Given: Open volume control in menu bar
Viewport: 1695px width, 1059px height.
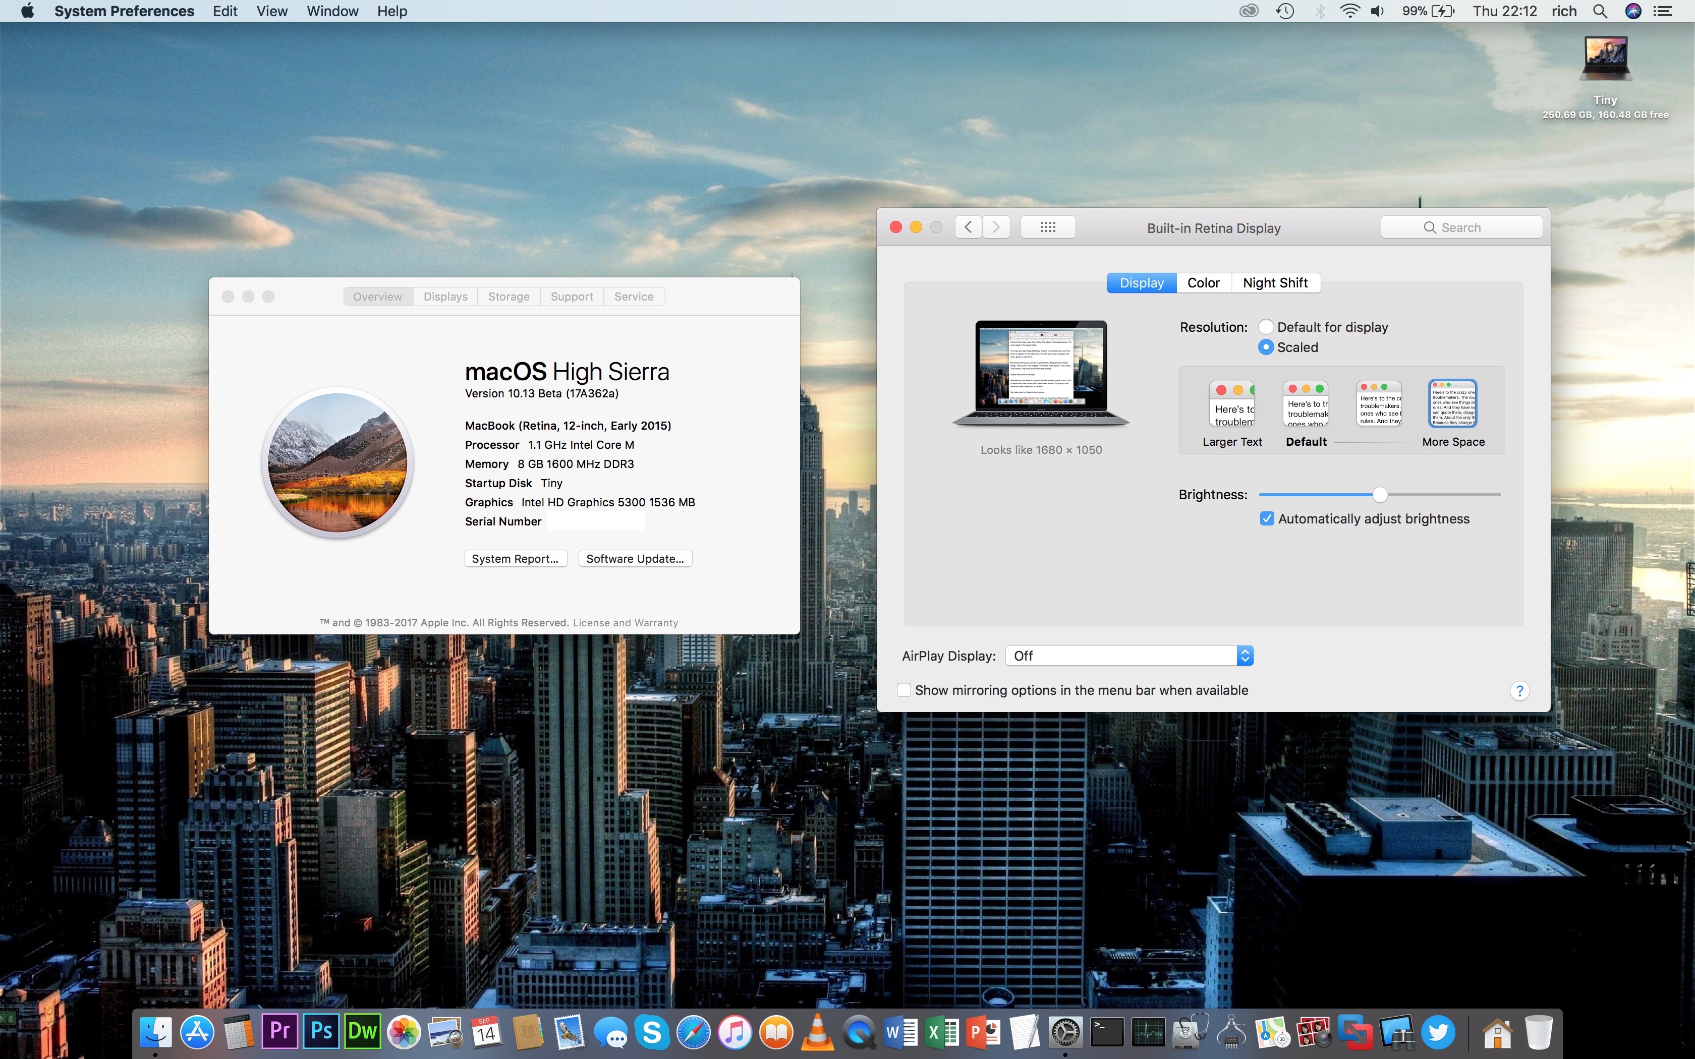Looking at the screenshot, I should [1378, 11].
